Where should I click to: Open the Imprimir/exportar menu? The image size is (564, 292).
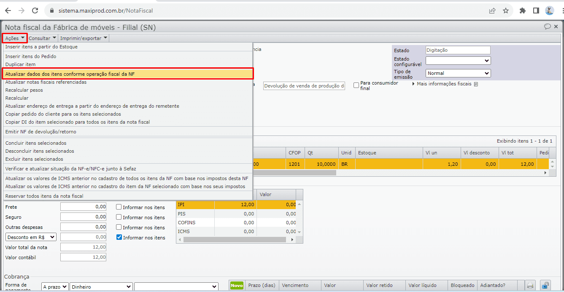84,38
